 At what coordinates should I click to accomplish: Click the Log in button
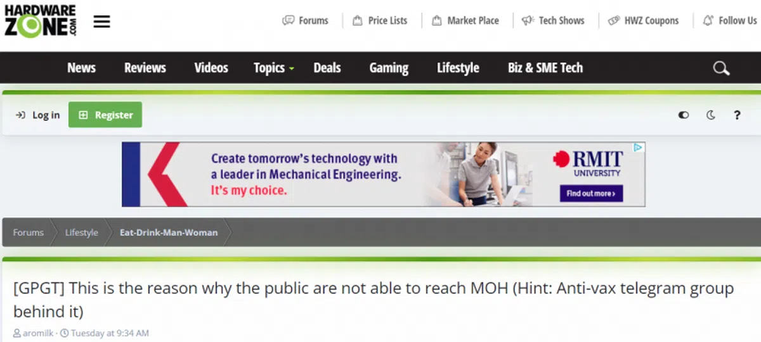[x=38, y=115]
